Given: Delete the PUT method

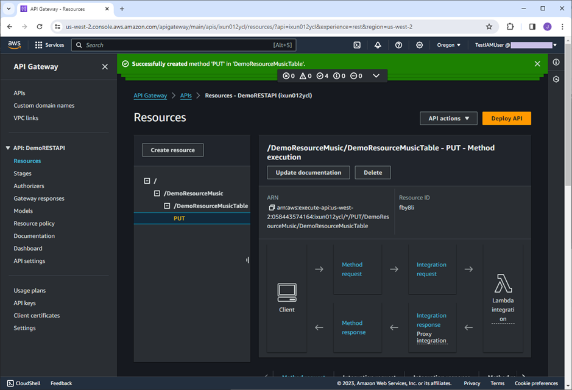Looking at the screenshot, I should pyautogui.click(x=373, y=173).
